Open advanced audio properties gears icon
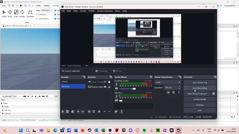The image size is (239, 134). click(116, 111)
